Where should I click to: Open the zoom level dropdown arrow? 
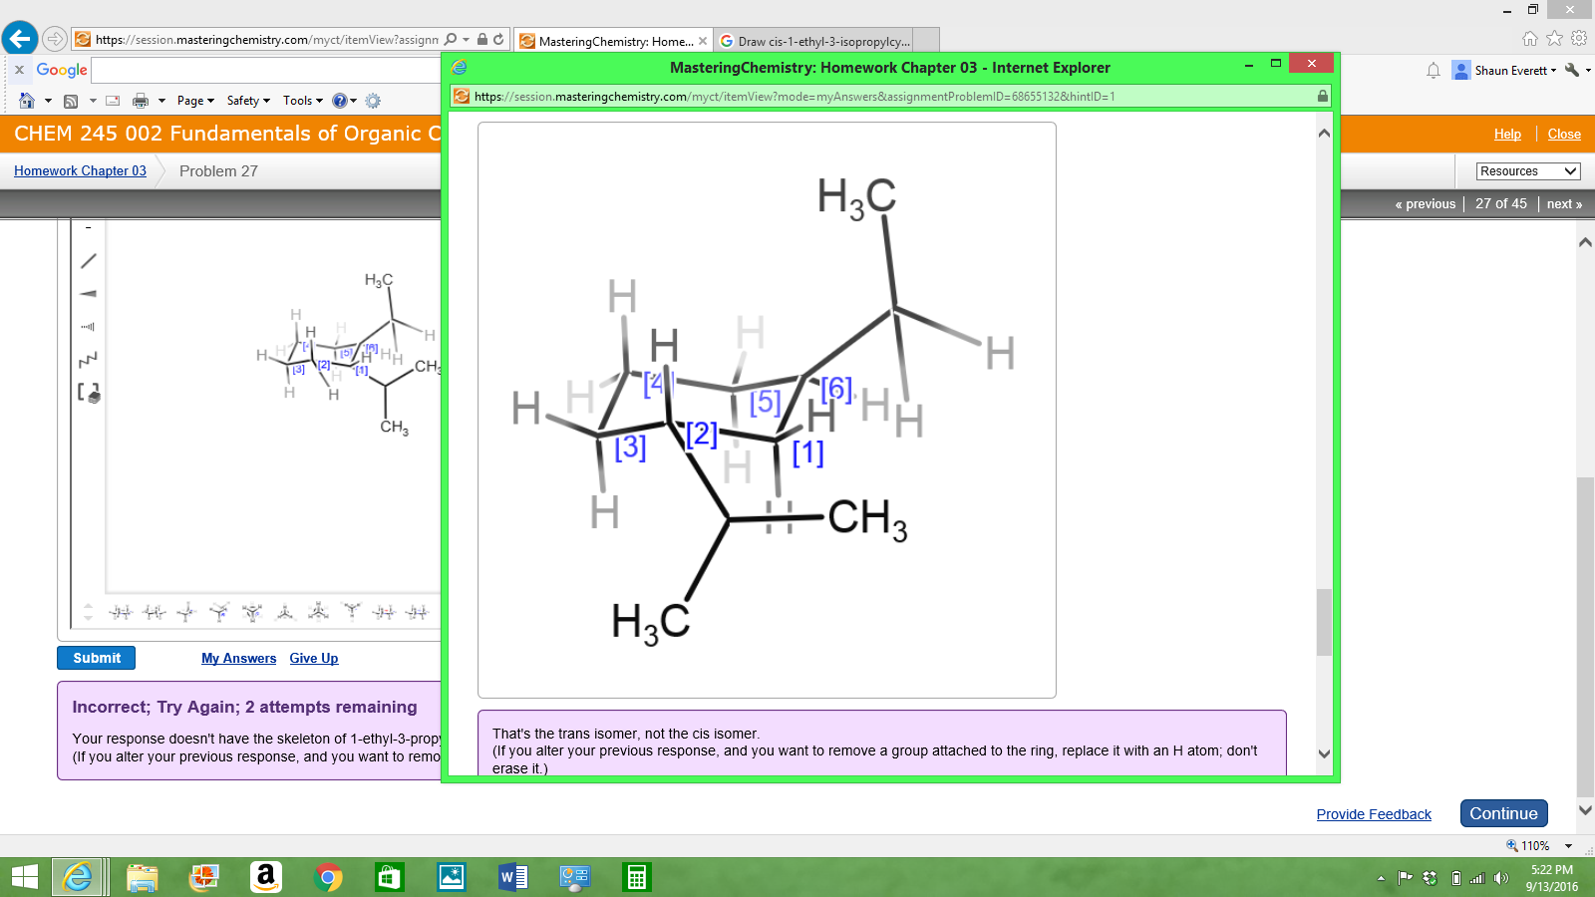pos(1568,846)
